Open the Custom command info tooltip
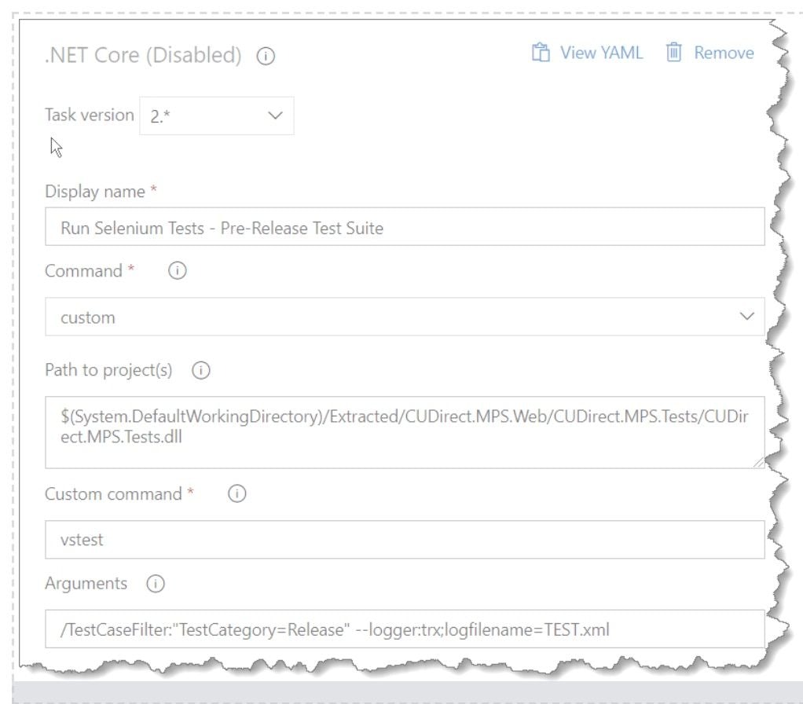803x704 pixels. 236,493
